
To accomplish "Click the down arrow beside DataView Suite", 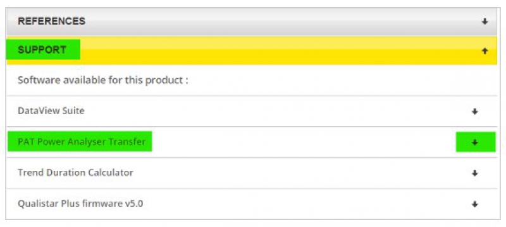I will tap(475, 112).
